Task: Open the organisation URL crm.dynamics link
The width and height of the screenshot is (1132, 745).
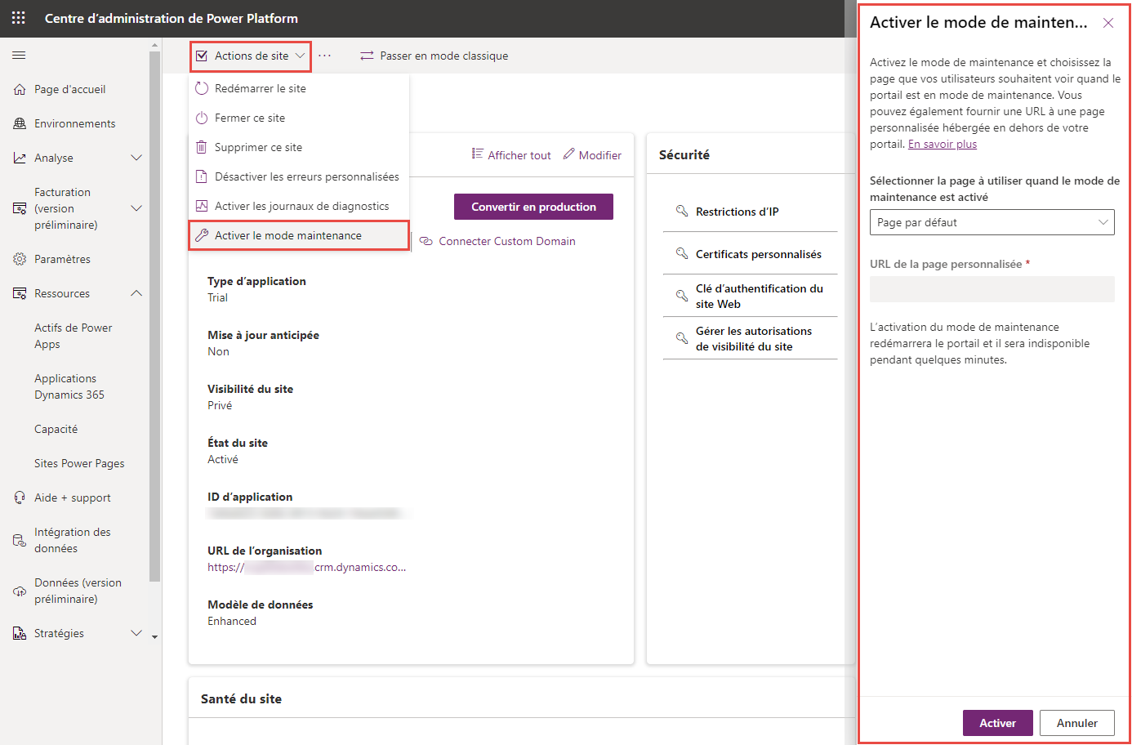Action: pos(306,567)
